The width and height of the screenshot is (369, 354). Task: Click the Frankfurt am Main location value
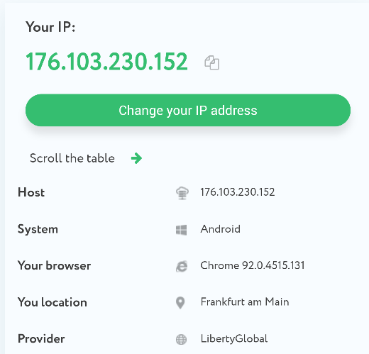[245, 302]
